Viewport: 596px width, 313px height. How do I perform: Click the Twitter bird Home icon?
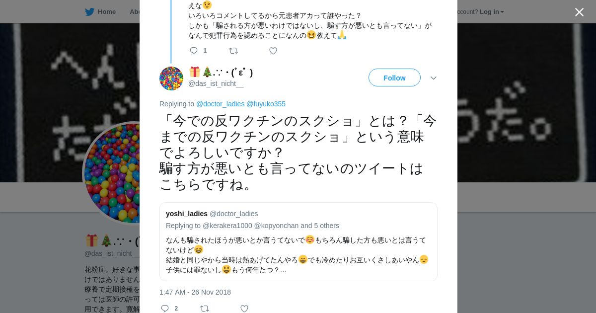point(89,12)
